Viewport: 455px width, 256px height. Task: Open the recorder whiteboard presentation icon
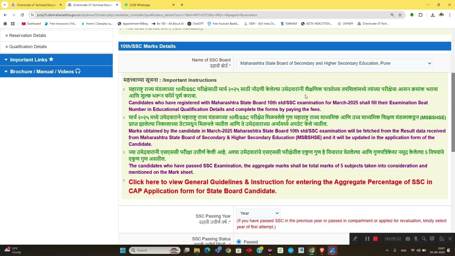coord(432,239)
